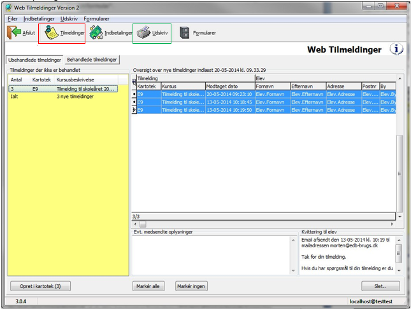This screenshot has height=309, width=411.
Task: Click Kvittering til elev scrollbar down arrow
Action: point(399,271)
